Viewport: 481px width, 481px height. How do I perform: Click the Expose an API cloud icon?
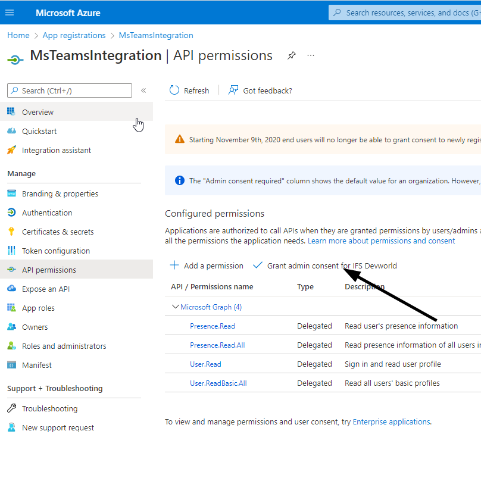[13, 289]
